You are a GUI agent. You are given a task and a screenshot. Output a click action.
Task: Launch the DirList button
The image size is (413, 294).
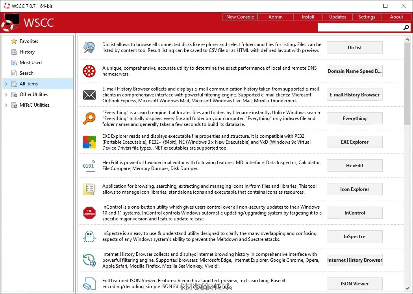(x=354, y=47)
